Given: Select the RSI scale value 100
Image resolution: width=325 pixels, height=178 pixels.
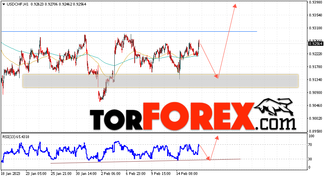Looking at the screenshot, I should (x=311, y=136).
